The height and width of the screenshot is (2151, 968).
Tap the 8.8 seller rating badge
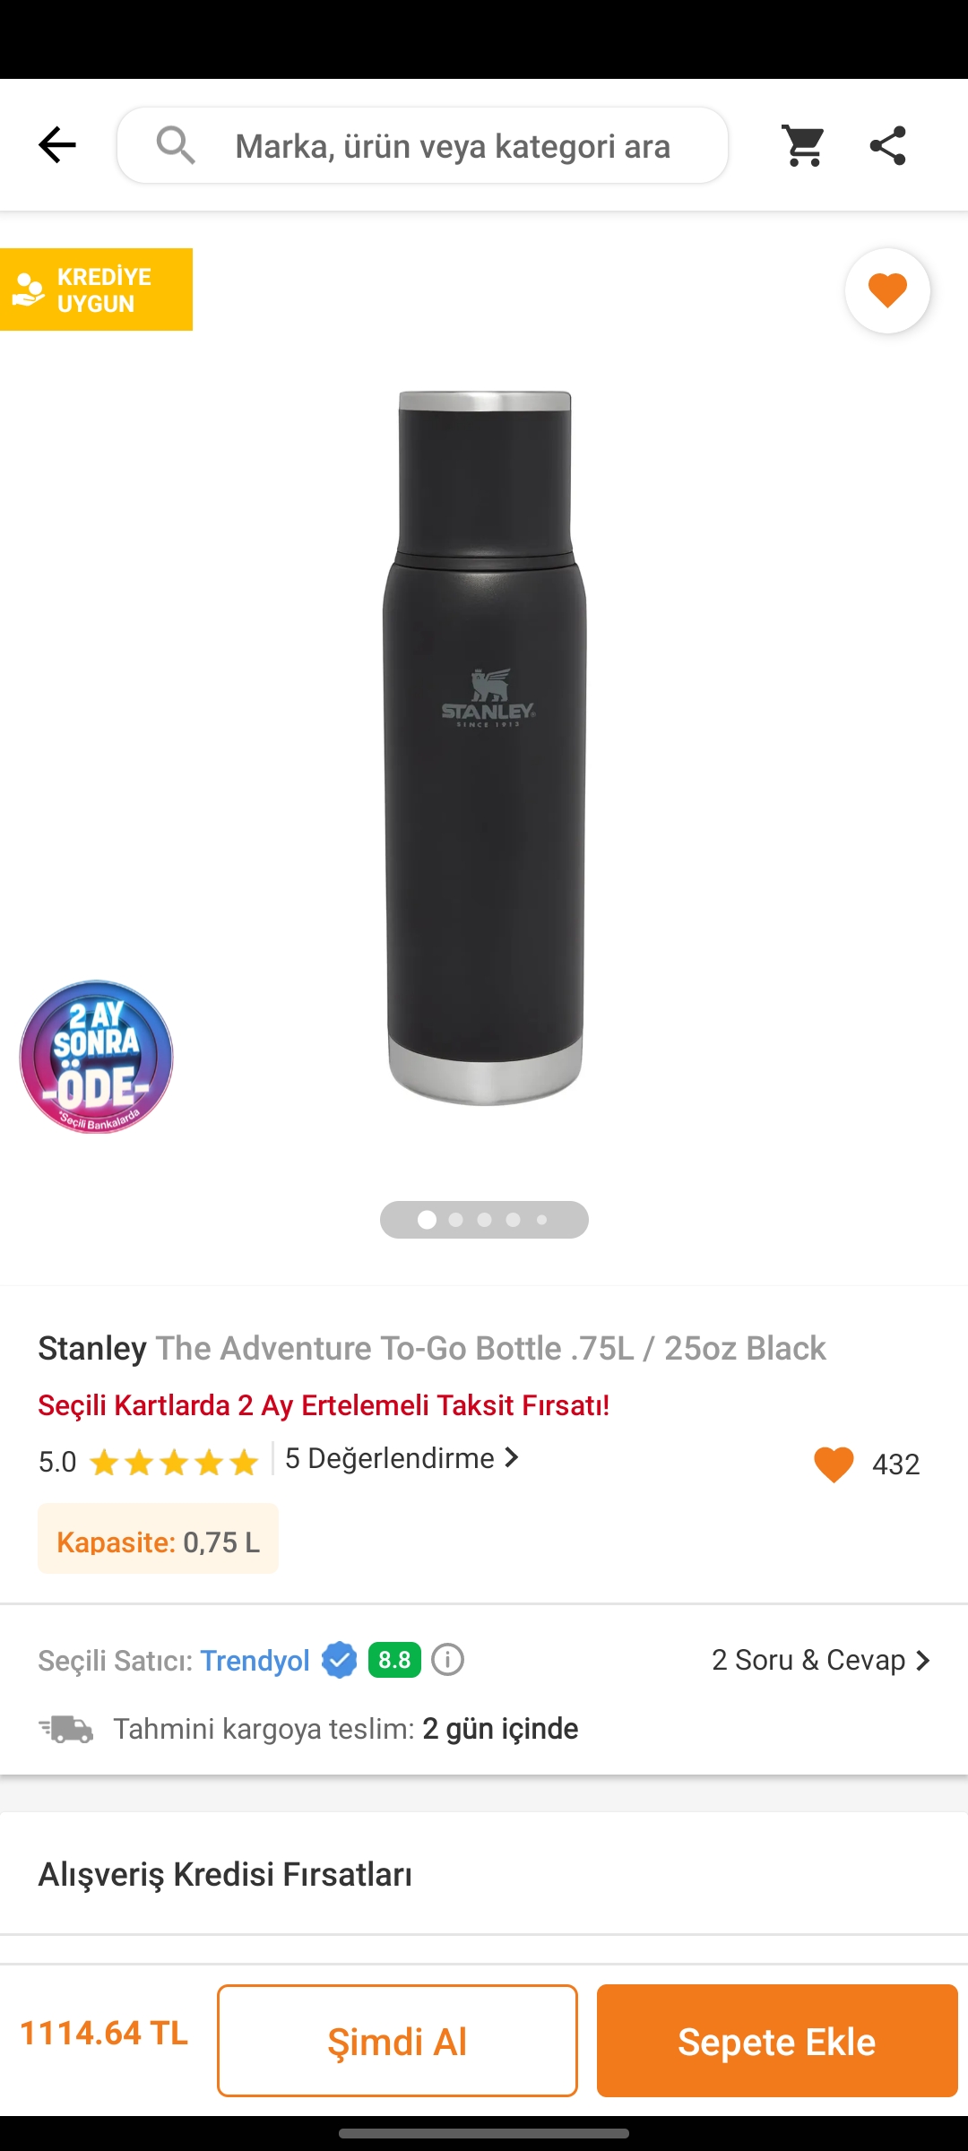394,1660
